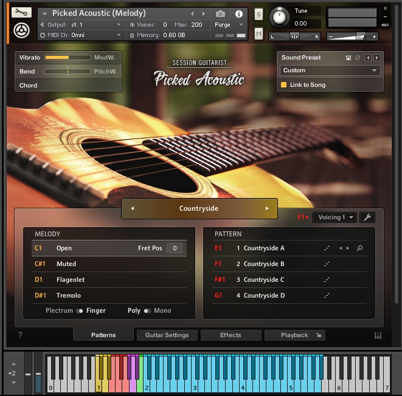
Task: Switch to the Effects tab
Action: 230,335
